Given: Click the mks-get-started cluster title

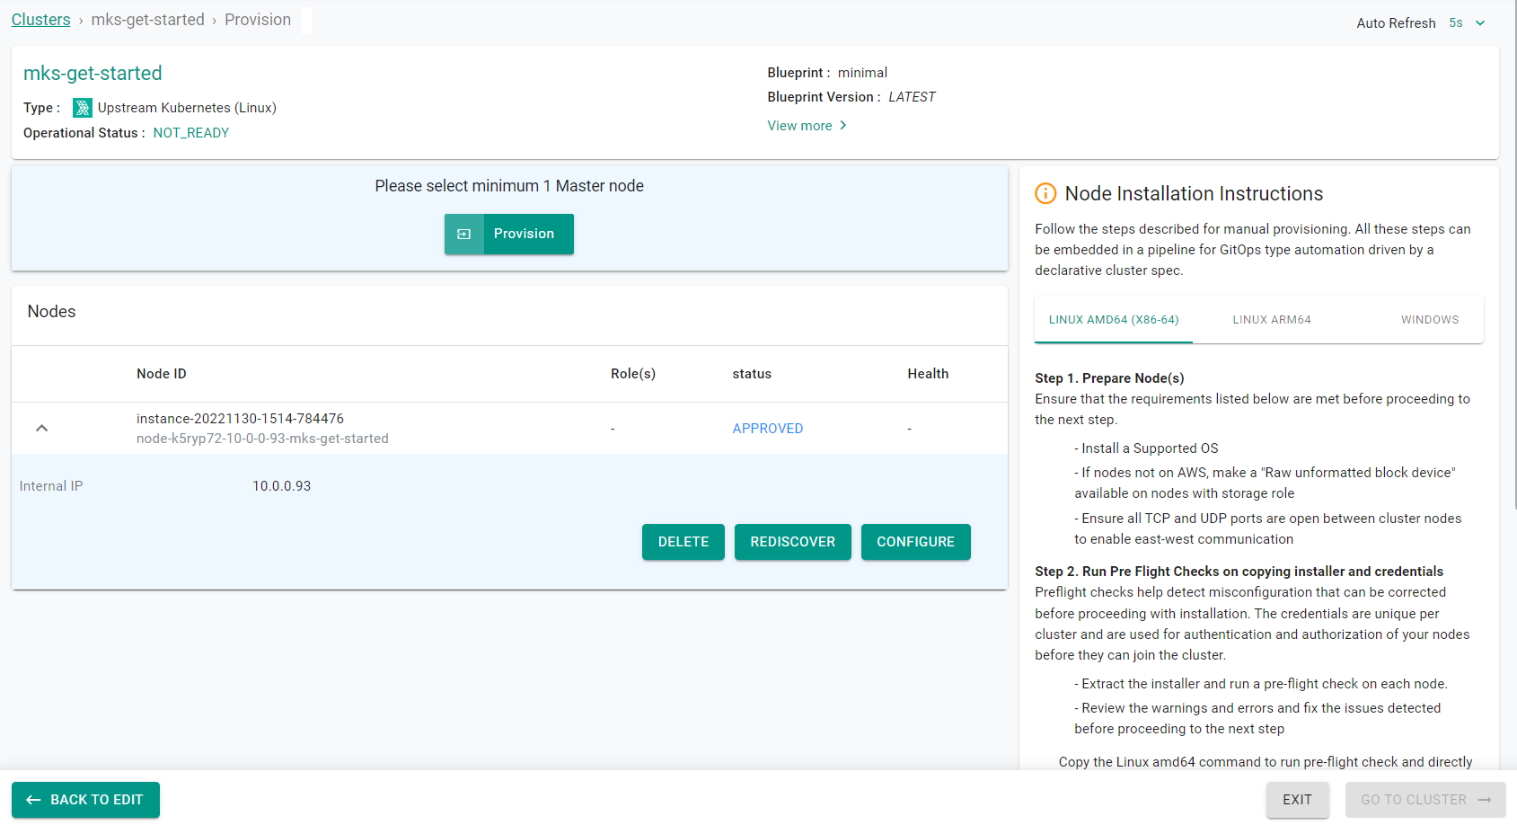Looking at the screenshot, I should [x=93, y=74].
